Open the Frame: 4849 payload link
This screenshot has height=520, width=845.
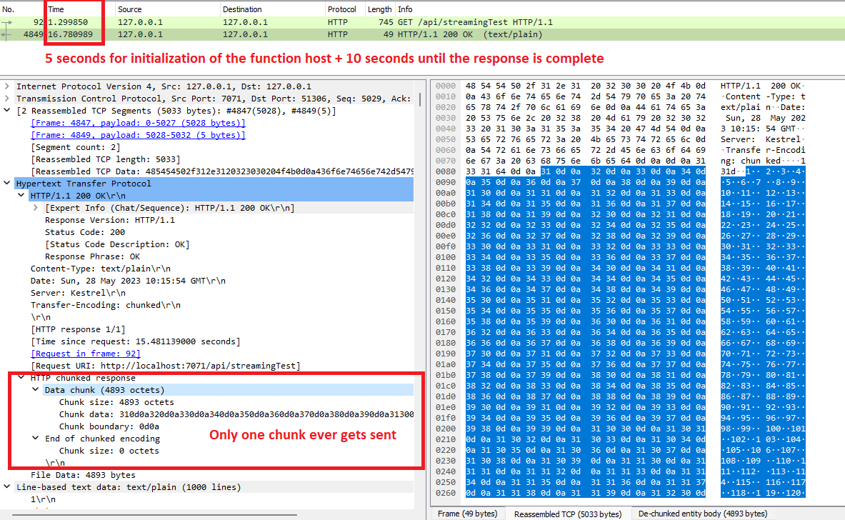[x=138, y=135]
